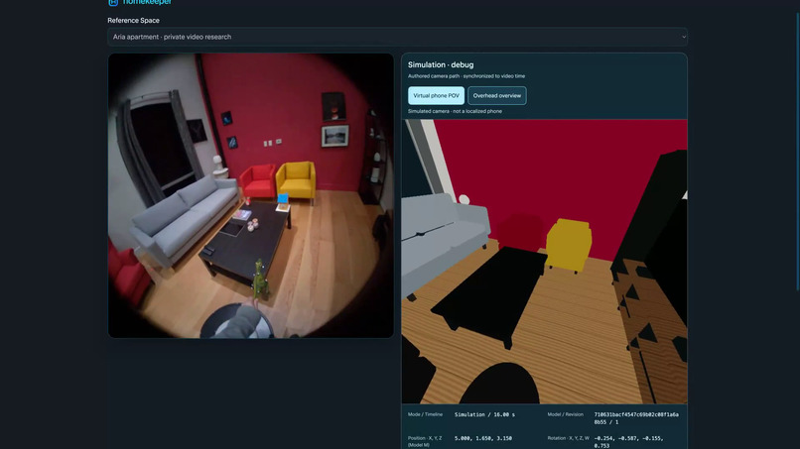Click the 'Position · X, Y, Z' label
The image size is (800, 449).
425,441
